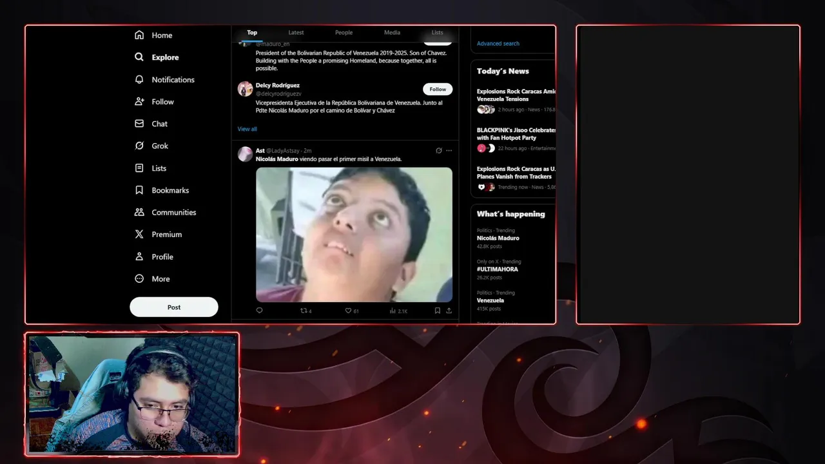This screenshot has width=825, height=464.
Task: Bookmark Ast's tweet with bookmark icon
Action: [x=437, y=311]
